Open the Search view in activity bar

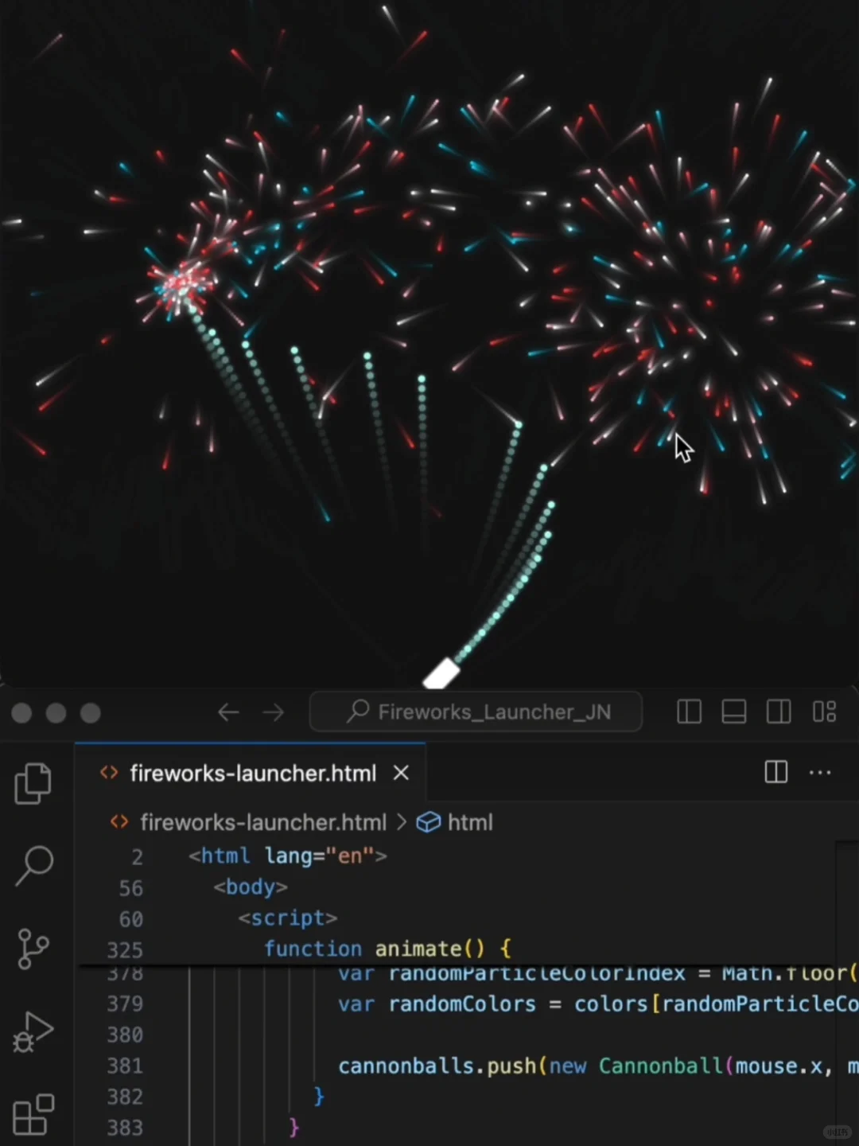33,865
